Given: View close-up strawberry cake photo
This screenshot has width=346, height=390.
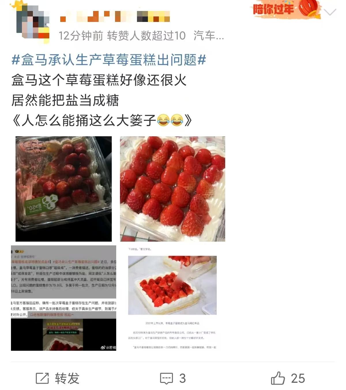Looking at the screenshot, I should (172, 189).
